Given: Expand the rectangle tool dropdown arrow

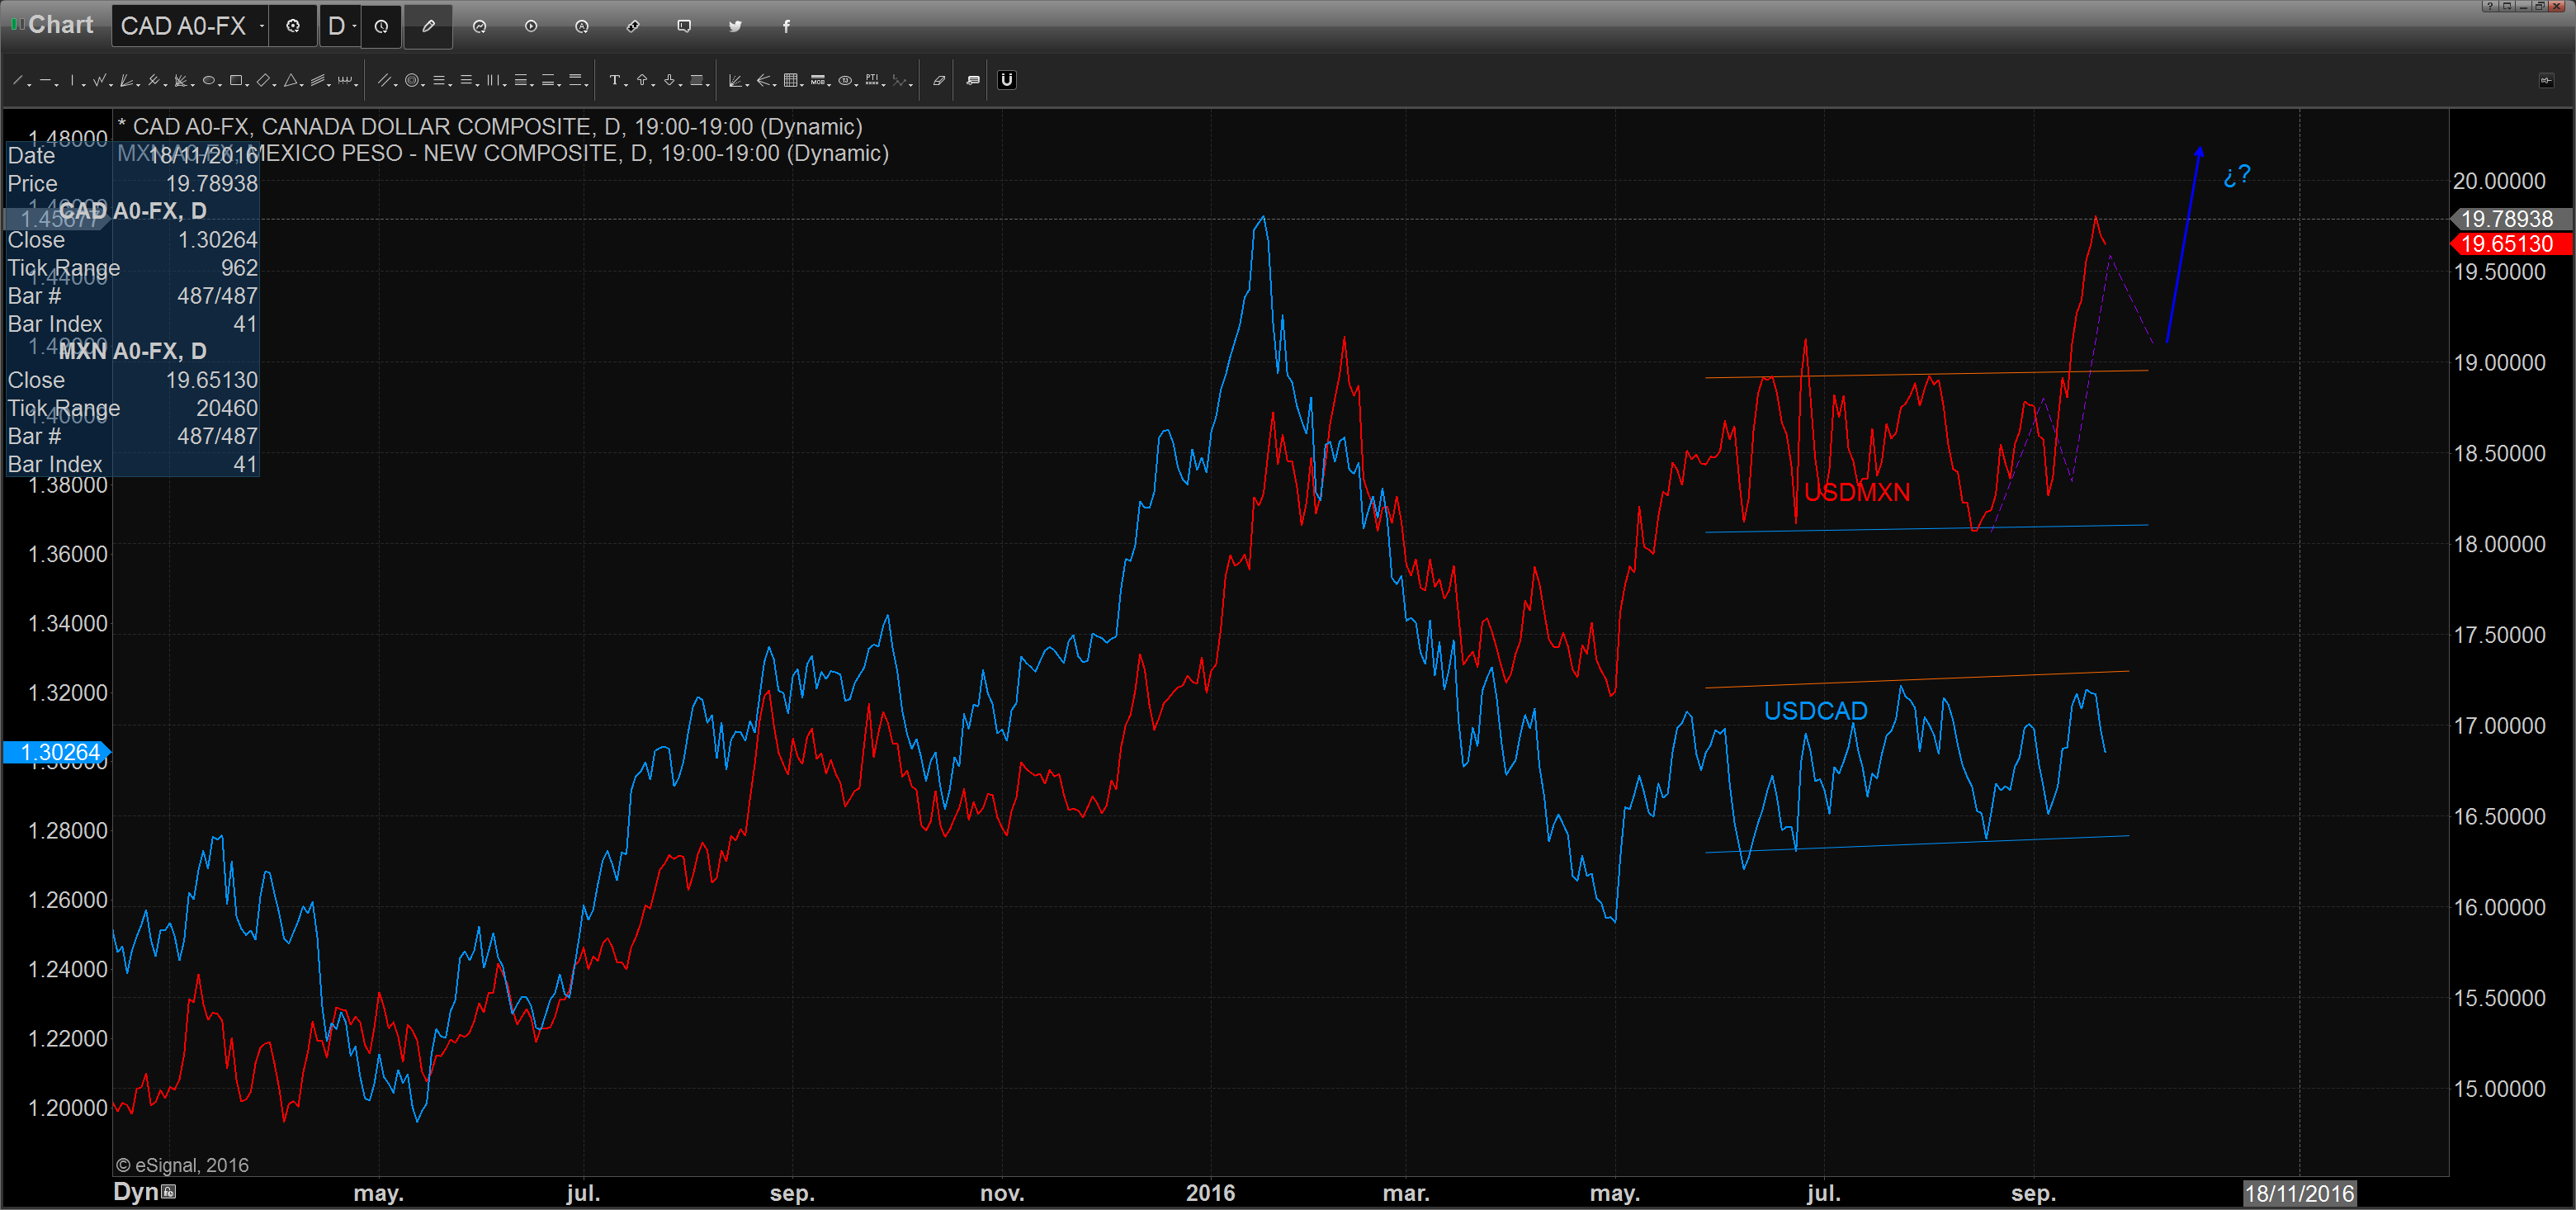Looking at the screenshot, I should click(x=248, y=85).
